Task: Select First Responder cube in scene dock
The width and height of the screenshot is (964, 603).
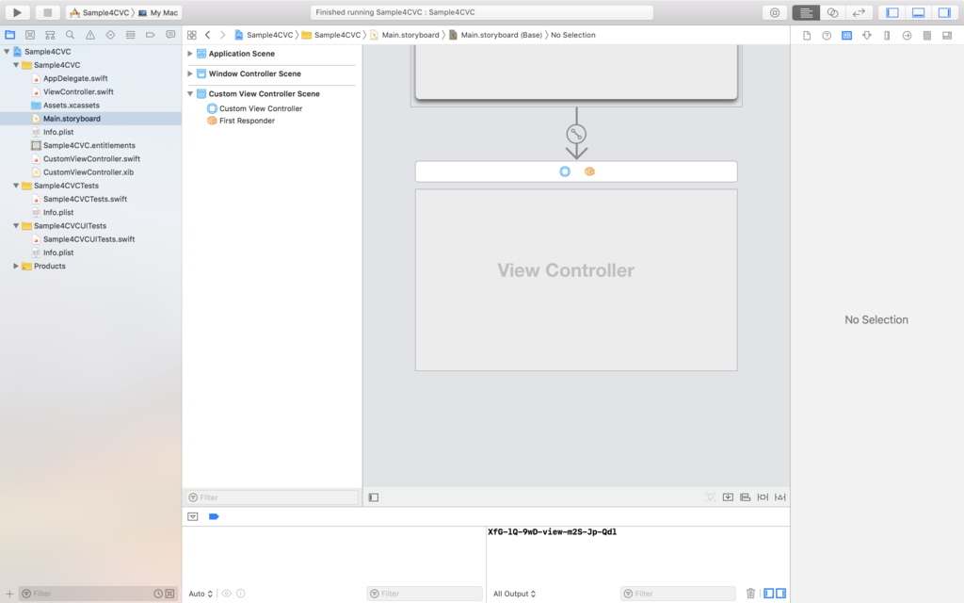Action: [x=589, y=171]
